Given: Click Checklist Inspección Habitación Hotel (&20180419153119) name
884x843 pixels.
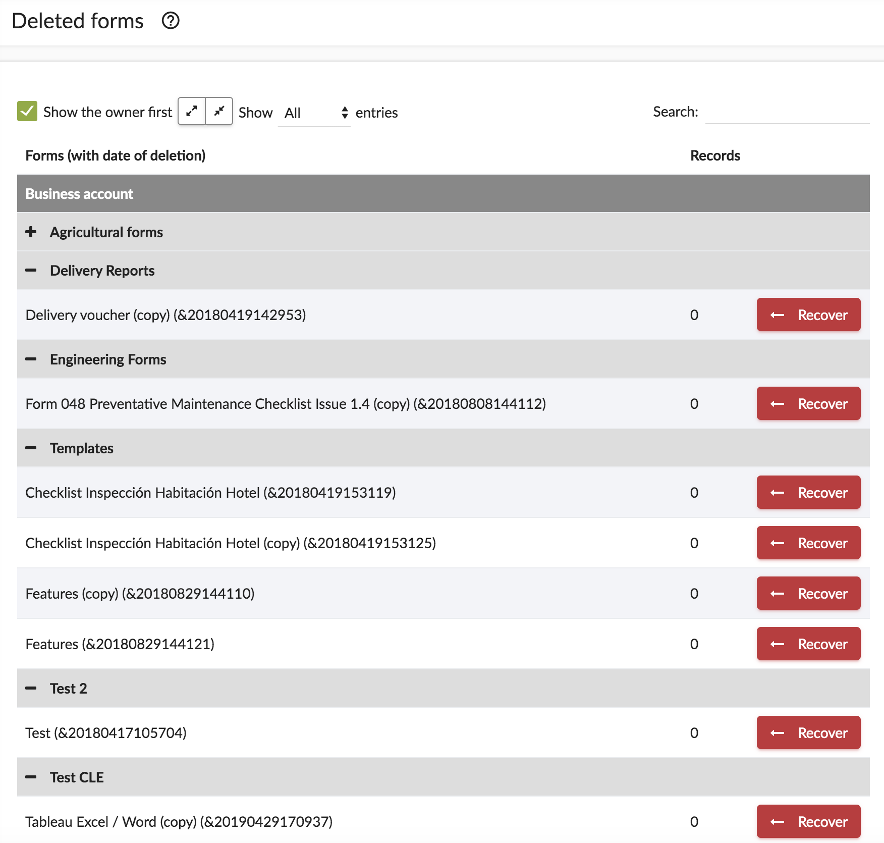Looking at the screenshot, I should 210,493.
